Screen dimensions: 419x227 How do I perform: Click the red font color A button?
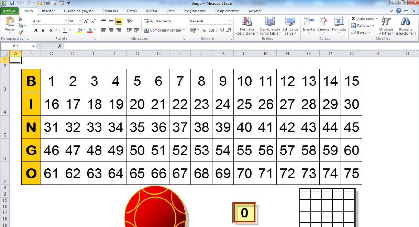pyautogui.click(x=90, y=30)
